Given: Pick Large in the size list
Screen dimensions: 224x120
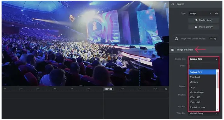Looking at the screenshot, I should pos(202,87).
